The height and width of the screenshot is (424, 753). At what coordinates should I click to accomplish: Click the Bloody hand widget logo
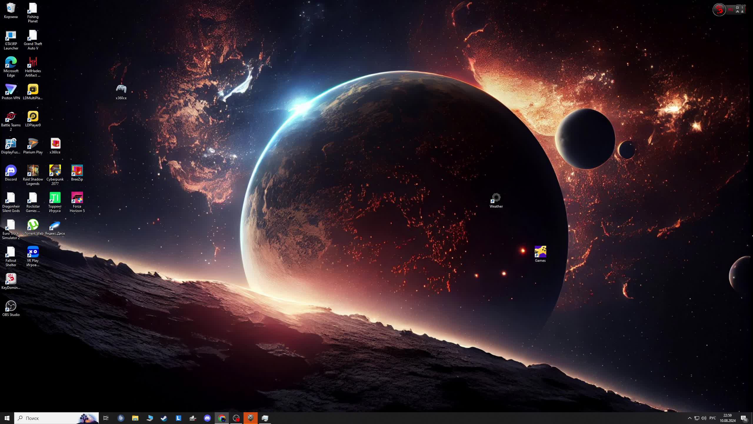719,10
